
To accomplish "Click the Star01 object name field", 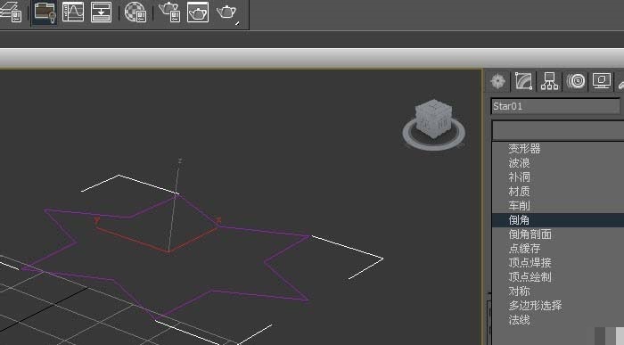I will click(555, 106).
